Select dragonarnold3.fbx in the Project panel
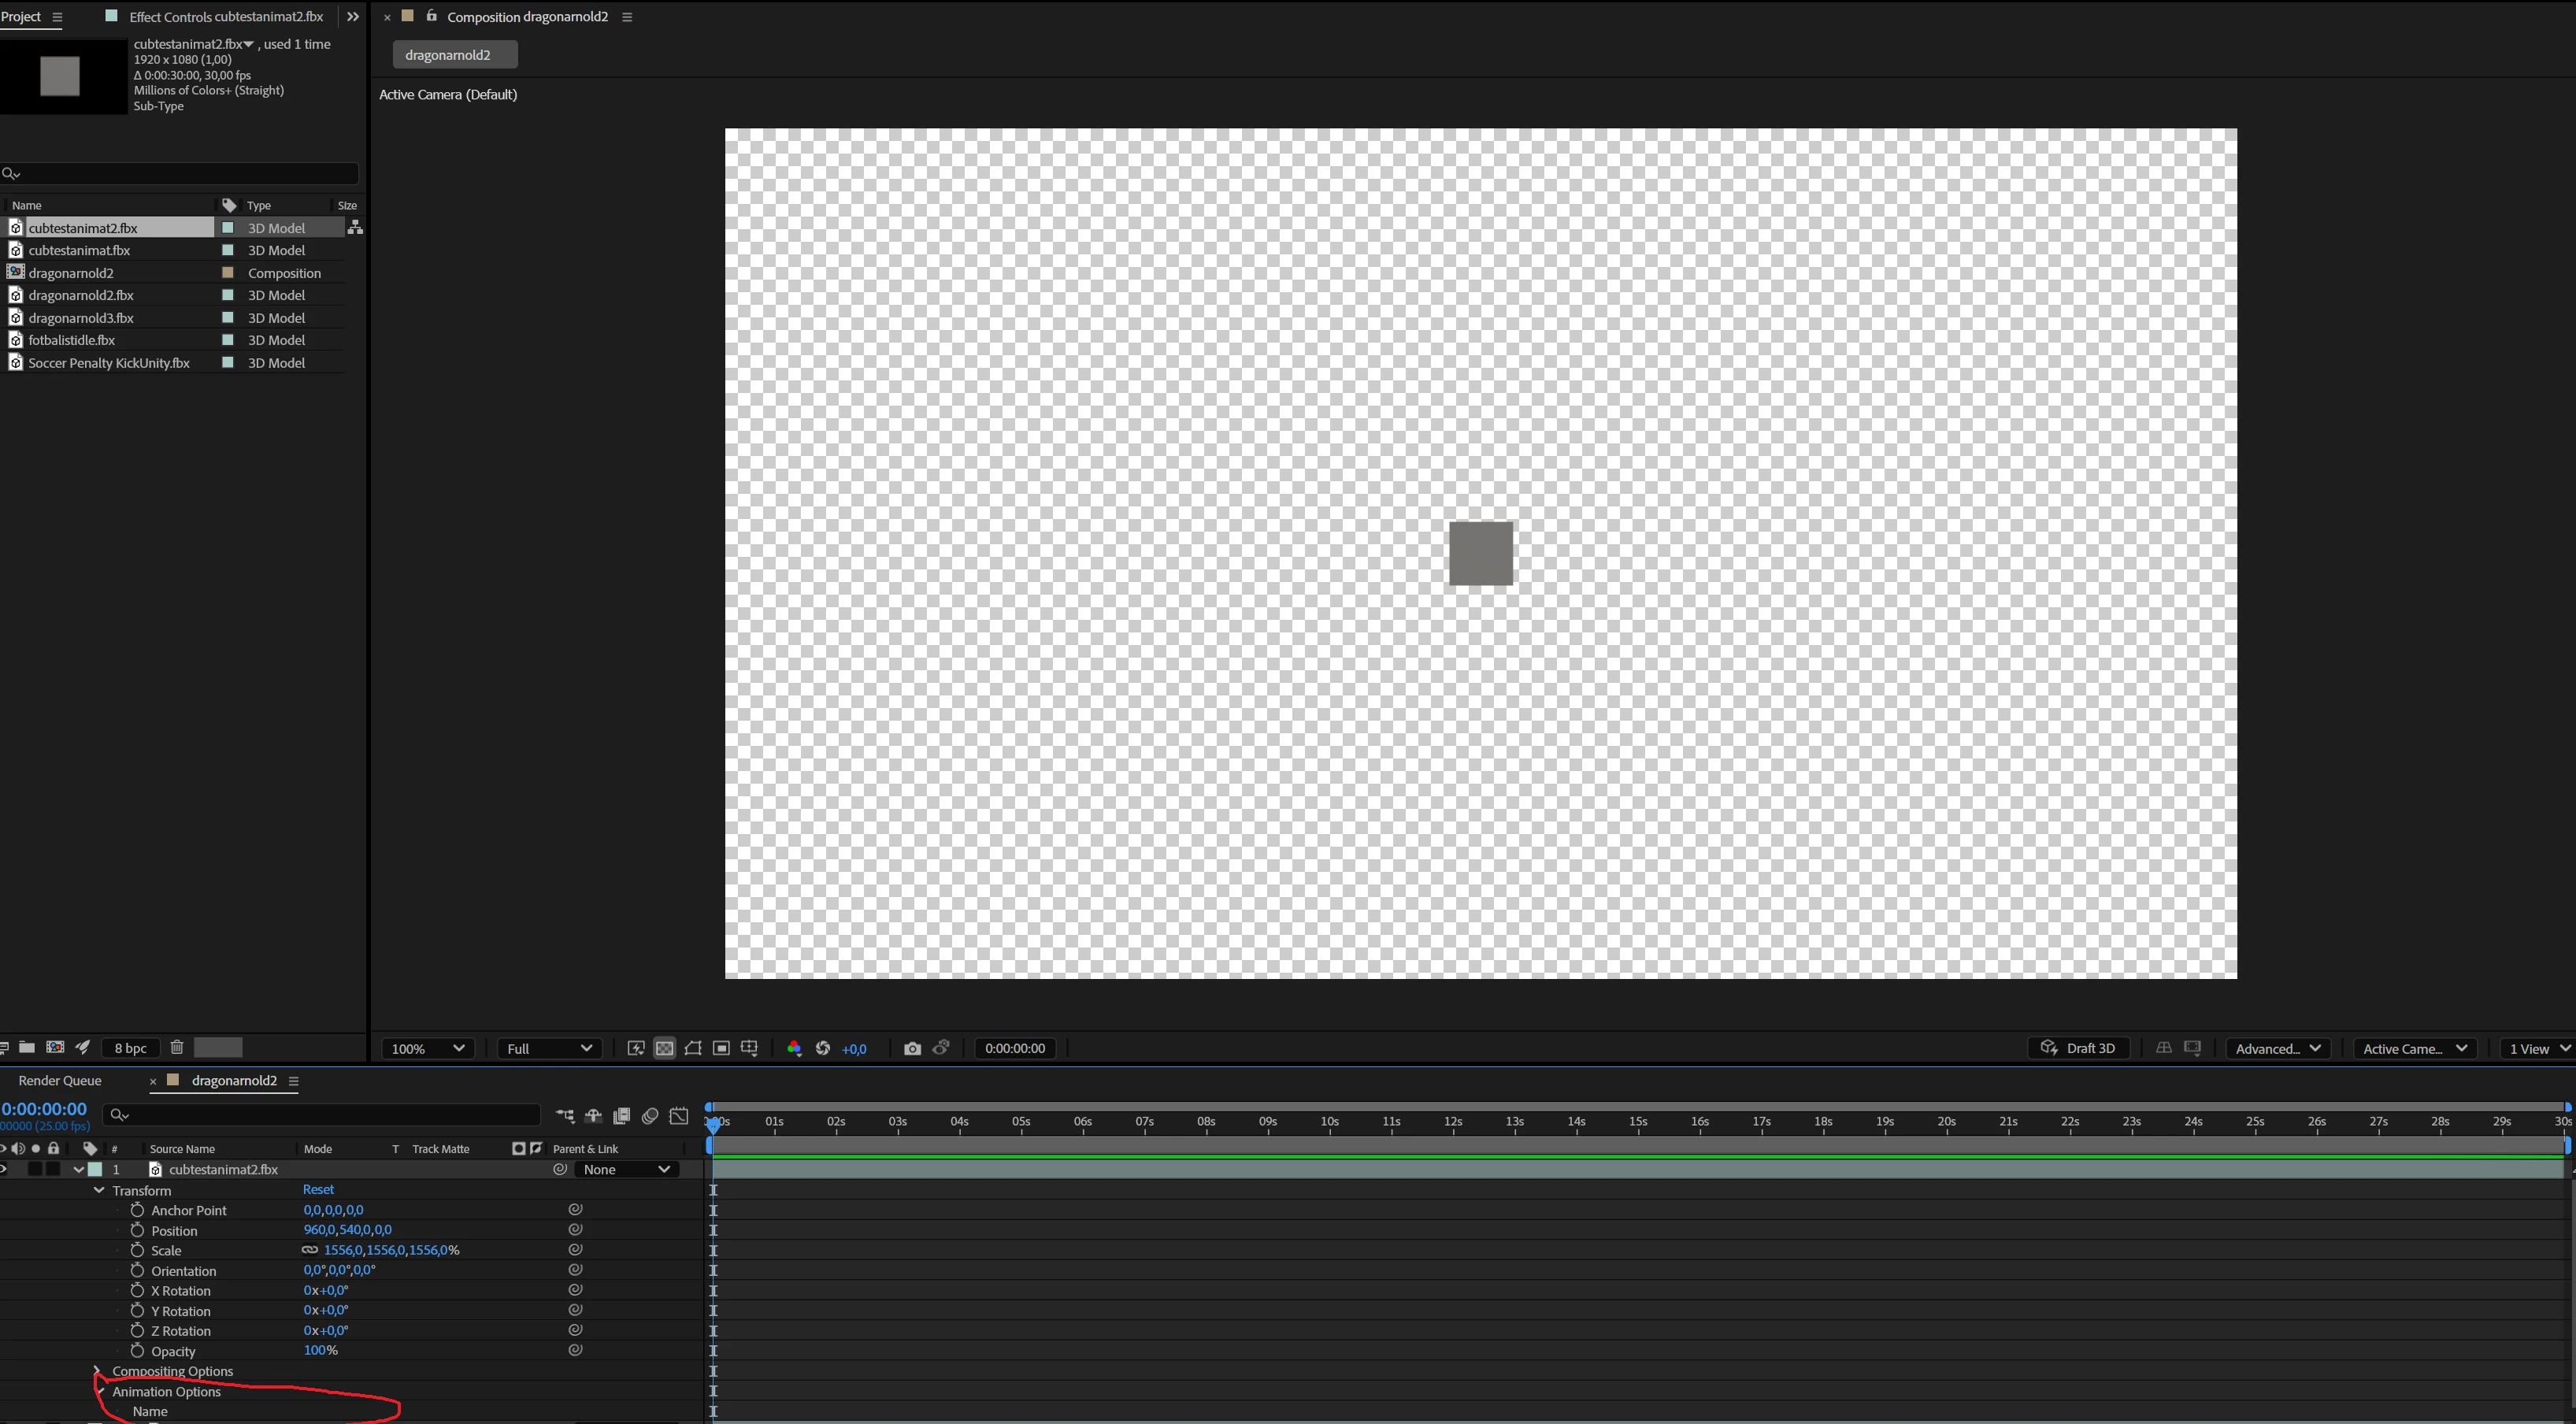Image resolution: width=2576 pixels, height=1424 pixels. [x=81, y=318]
